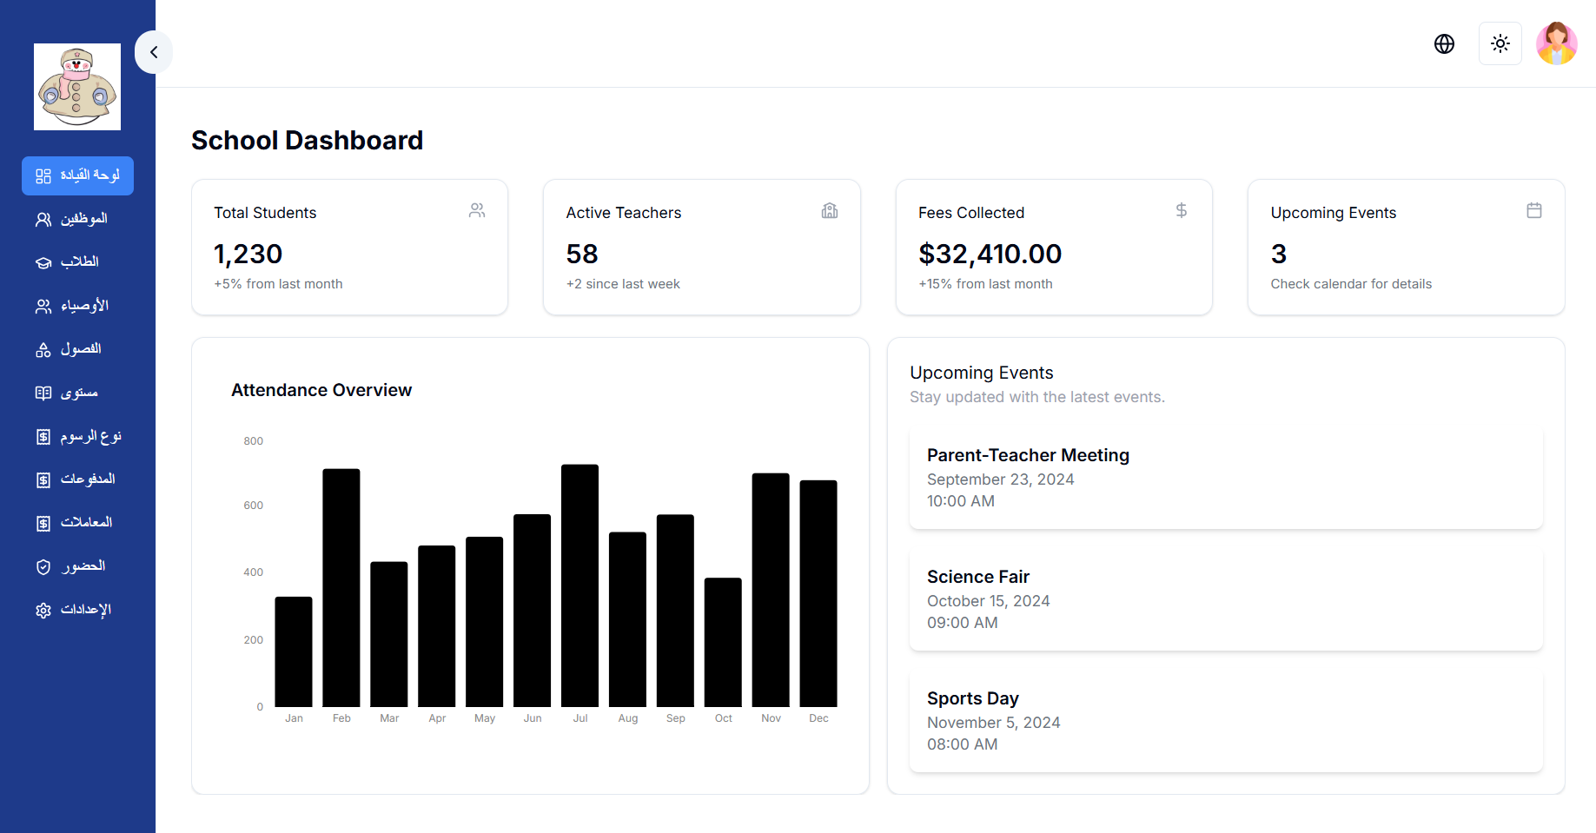Open the language globe selector

[x=1444, y=43]
